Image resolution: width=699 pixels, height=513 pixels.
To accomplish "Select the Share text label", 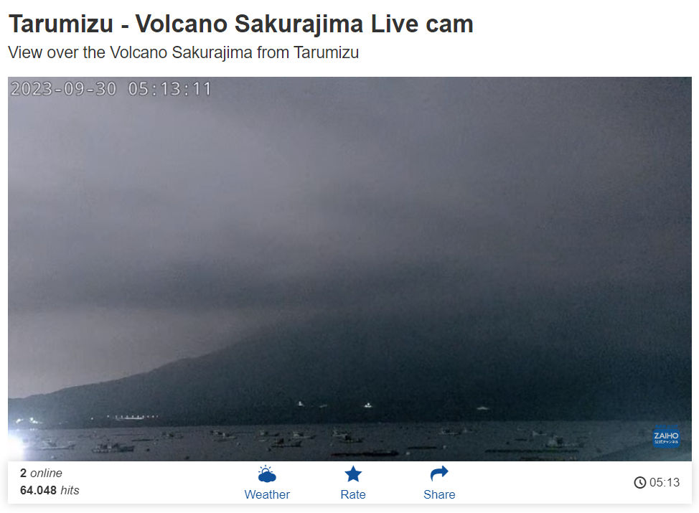I will click(x=439, y=494).
